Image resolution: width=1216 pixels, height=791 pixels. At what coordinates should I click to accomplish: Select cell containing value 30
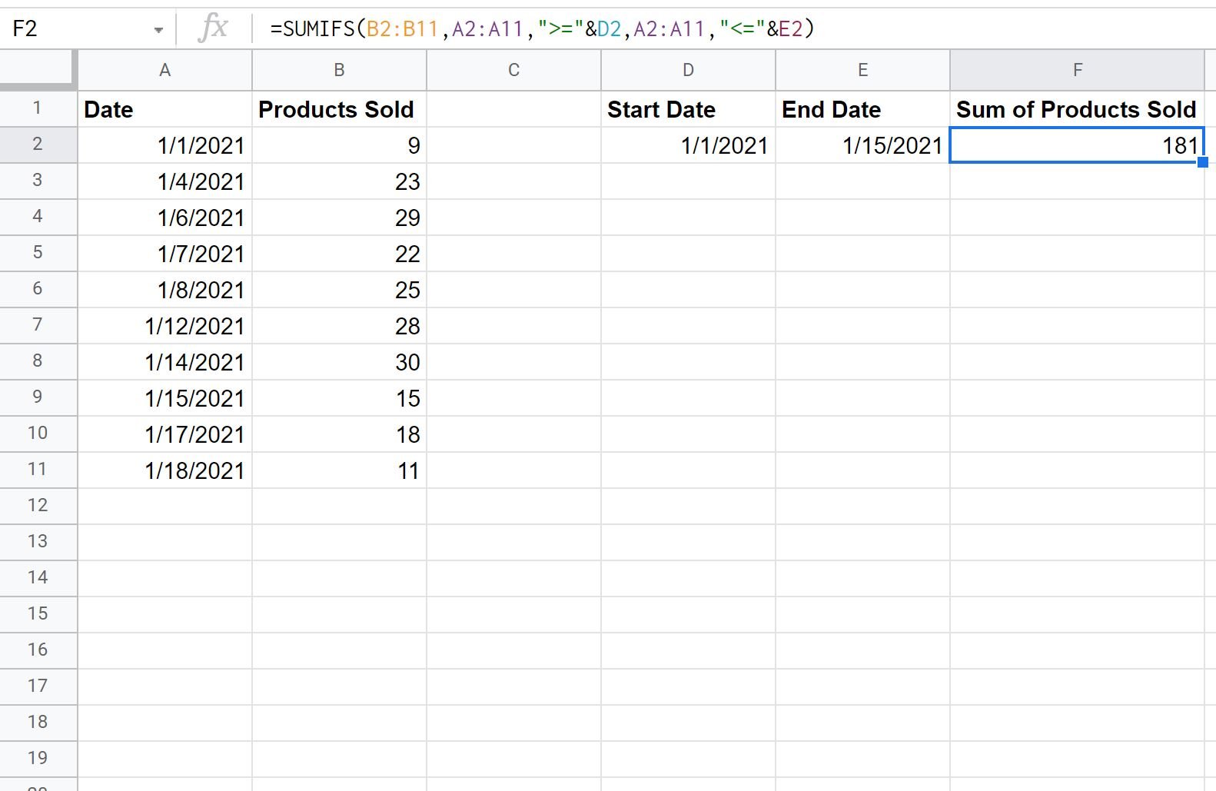[339, 362]
